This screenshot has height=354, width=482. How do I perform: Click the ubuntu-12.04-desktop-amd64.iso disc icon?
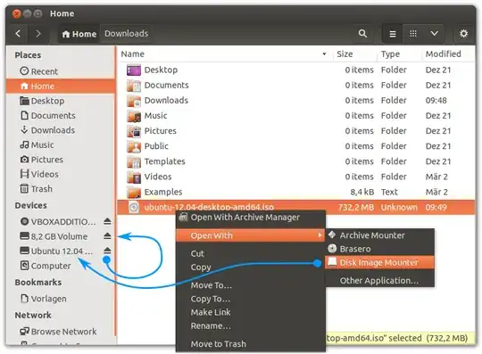(134, 207)
